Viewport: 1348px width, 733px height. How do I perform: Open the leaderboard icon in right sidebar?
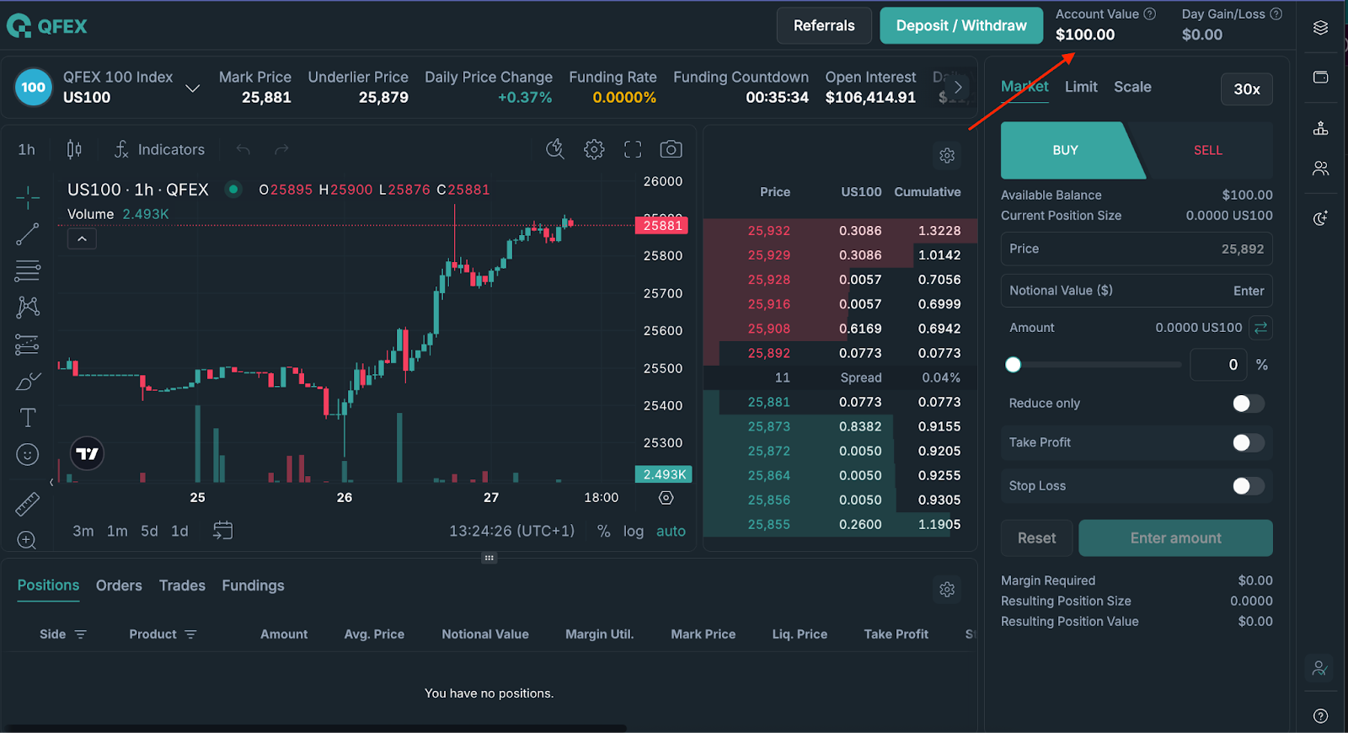click(x=1321, y=128)
